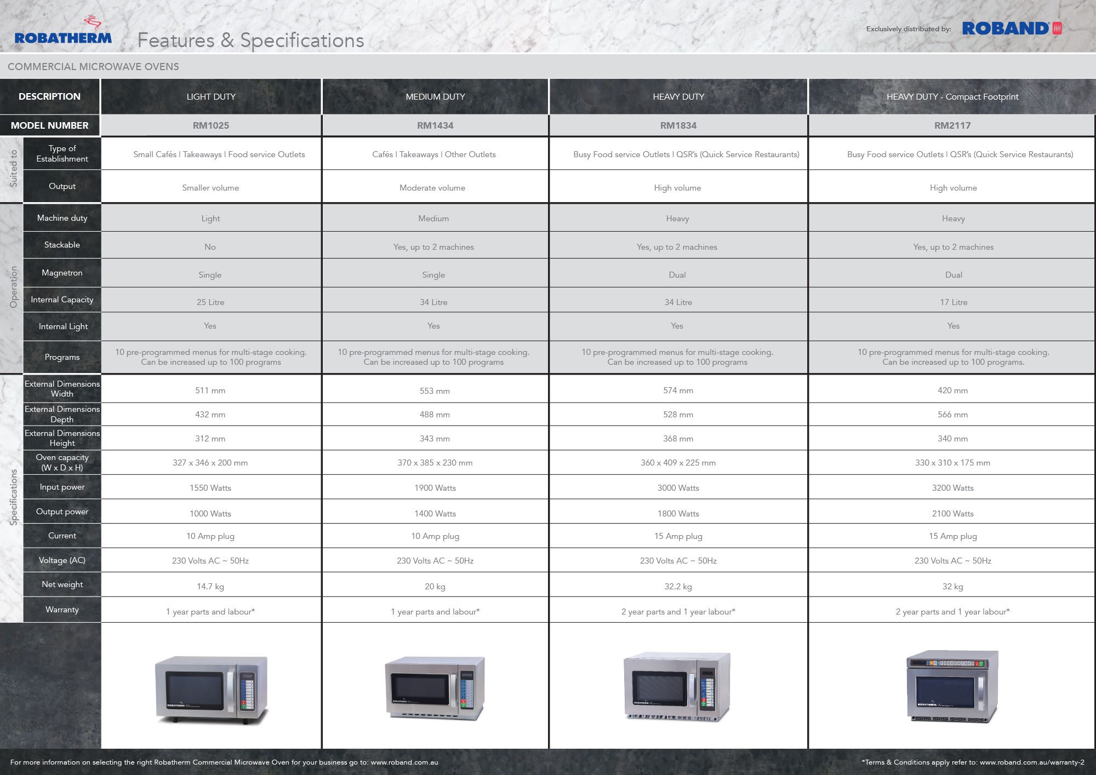
Task: Click the Commercial Microwave Ovens heading
Action: click(x=93, y=67)
